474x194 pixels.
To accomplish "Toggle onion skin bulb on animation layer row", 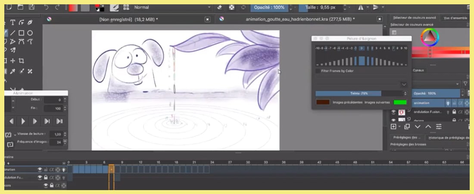I will tap(448, 103).
